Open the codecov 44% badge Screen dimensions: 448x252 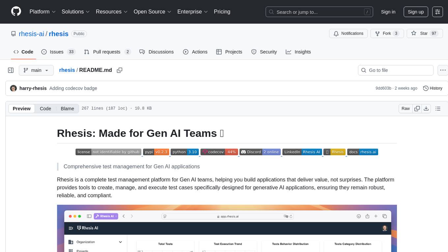coord(219,152)
